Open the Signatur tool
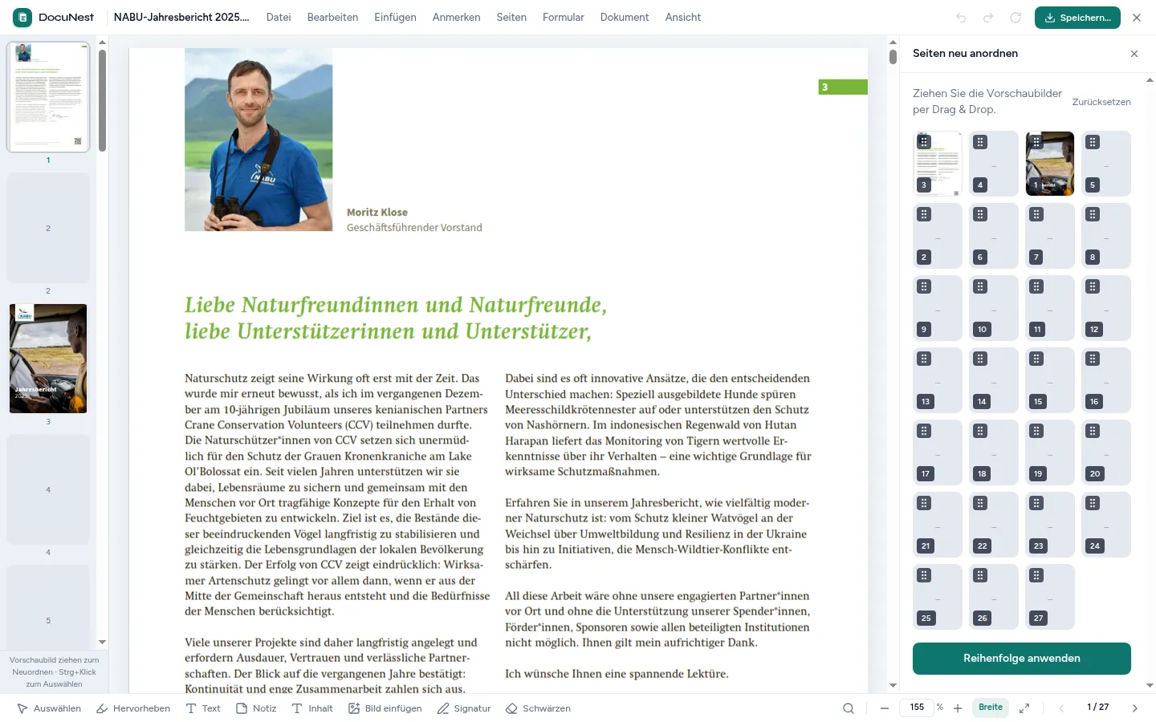 [464, 708]
